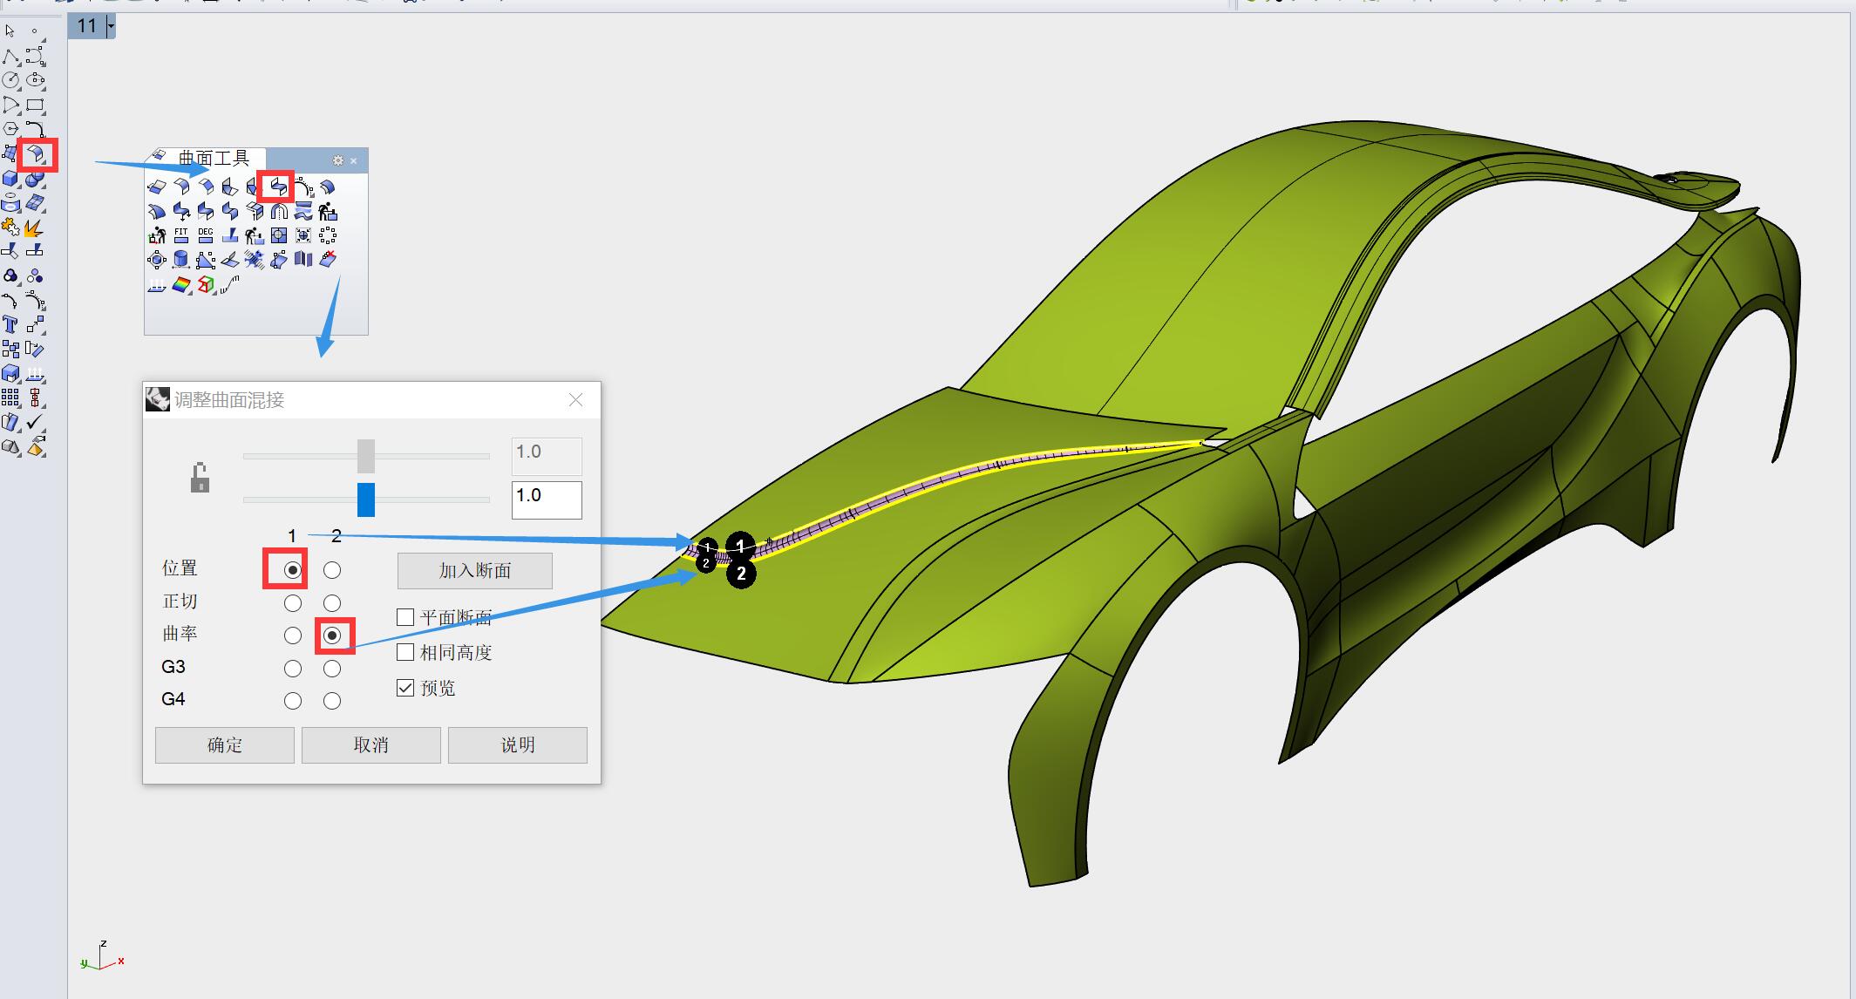Open the viewport 11 dropdown arrow
This screenshot has height=999, width=1856.
[111, 27]
